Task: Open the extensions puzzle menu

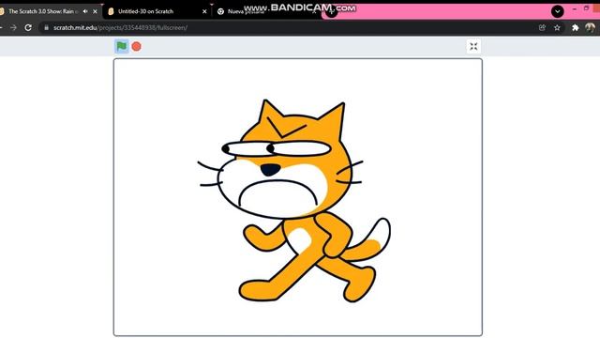Action: [575, 27]
